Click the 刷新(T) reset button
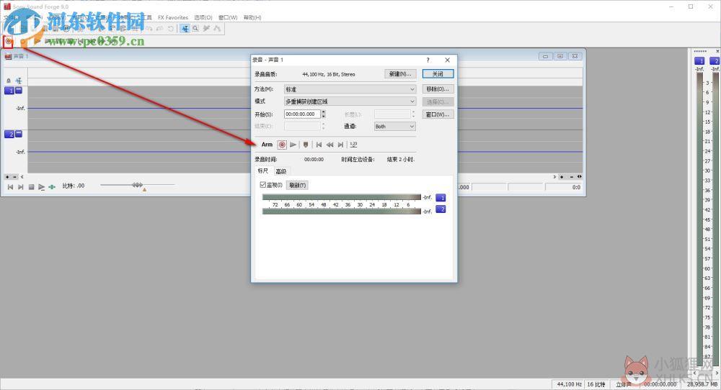This screenshot has width=721, height=390. tap(298, 186)
